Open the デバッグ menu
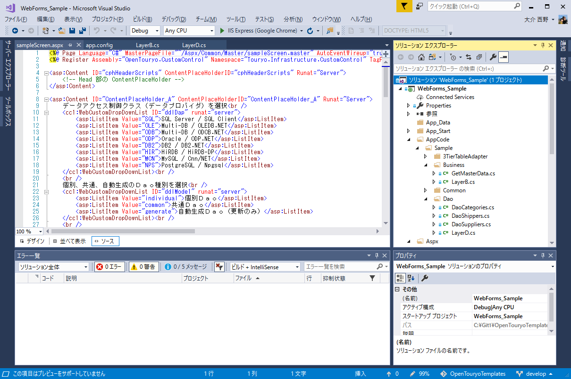The height and width of the screenshot is (379, 571). (172, 19)
